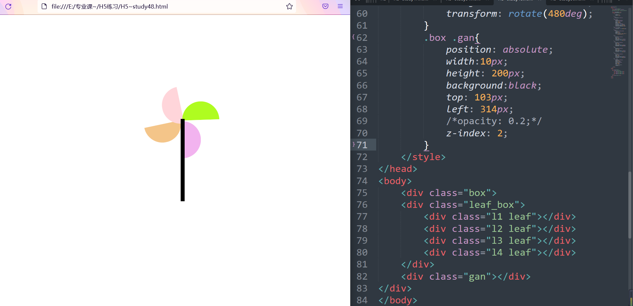Click the page info icon beside the URL
Image resolution: width=633 pixels, height=306 pixels.
tap(44, 6)
